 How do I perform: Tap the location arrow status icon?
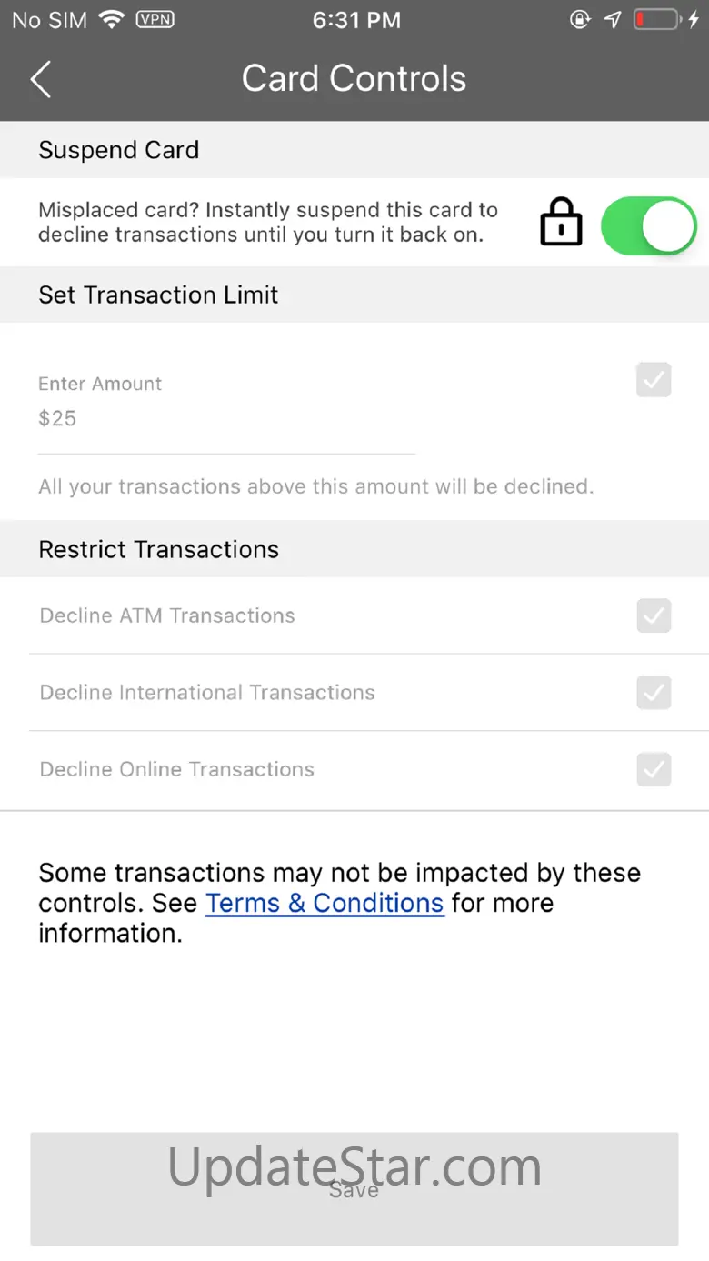click(x=614, y=20)
